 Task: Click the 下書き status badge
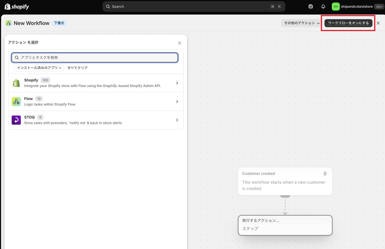tap(59, 23)
